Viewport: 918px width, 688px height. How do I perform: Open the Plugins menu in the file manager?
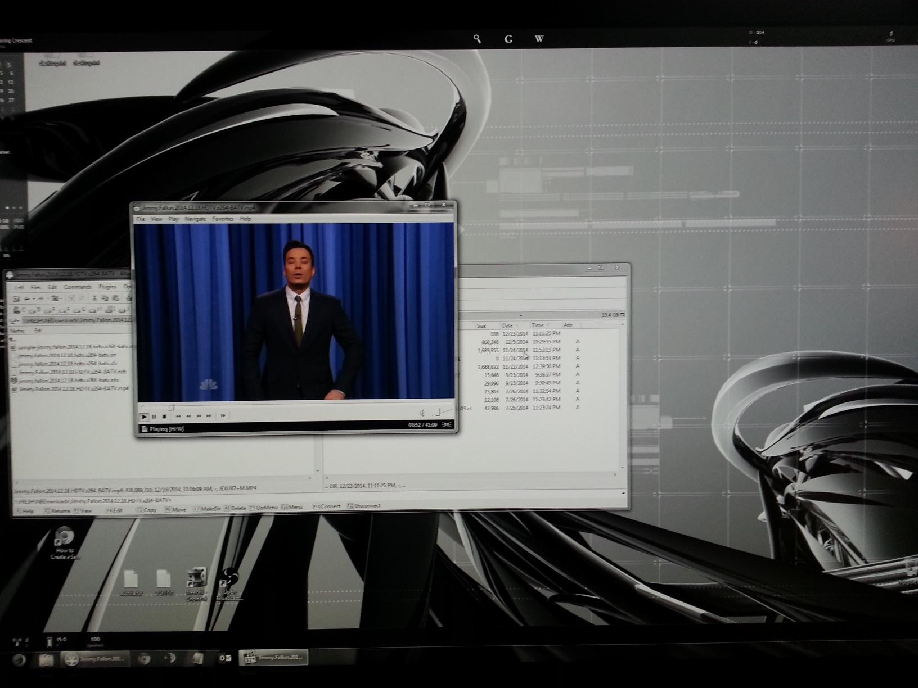pyautogui.click(x=107, y=287)
